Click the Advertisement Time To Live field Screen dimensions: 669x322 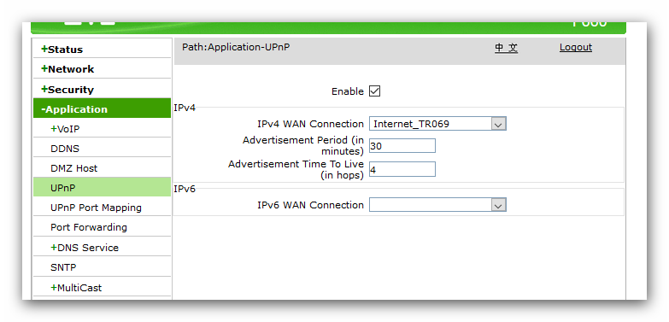pos(402,169)
